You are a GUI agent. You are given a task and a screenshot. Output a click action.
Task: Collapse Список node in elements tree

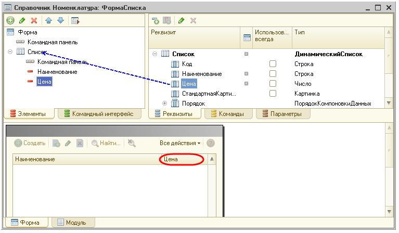(10, 51)
